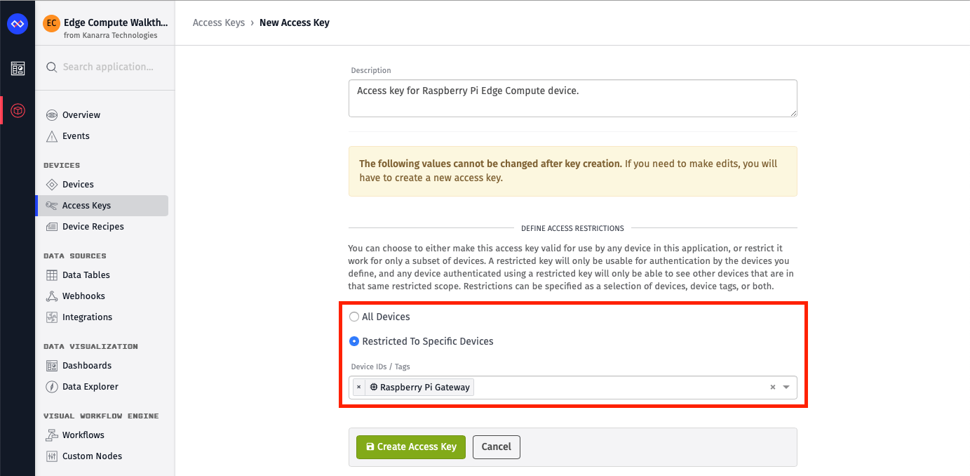The image size is (970, 476).
Task: Remove the Raspberry Pi Gateway tag
Action: 359,388
